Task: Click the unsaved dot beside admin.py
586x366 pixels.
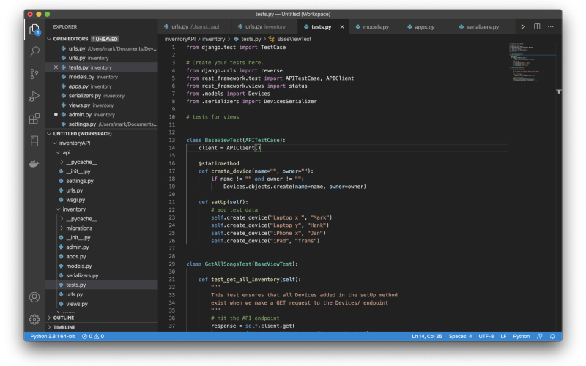Action: 56,114
